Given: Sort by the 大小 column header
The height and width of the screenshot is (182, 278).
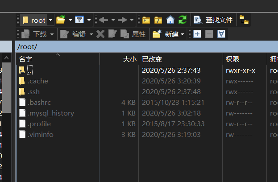Looking at the screenshot, I should click(119, 59).
